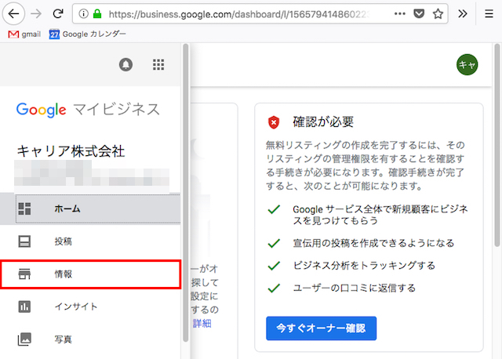Click the キャリア株式会社 business name
This screenshot has width=502, height=359.
tap(71, 151)
